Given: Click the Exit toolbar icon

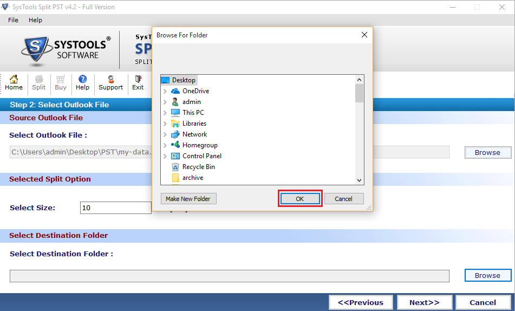Looking at the screenshot, I should (x=138, y=79).
